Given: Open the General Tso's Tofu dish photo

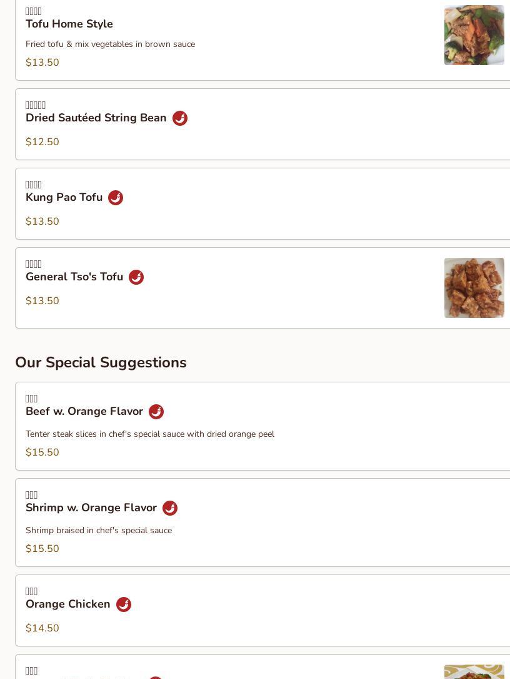Looking at the screenshot, I should (x=474, y=288).
